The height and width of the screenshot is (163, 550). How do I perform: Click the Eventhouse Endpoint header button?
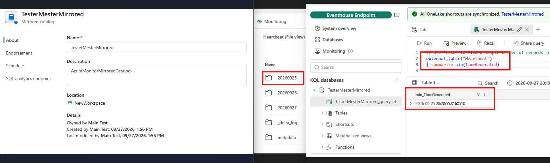[351, 15]
